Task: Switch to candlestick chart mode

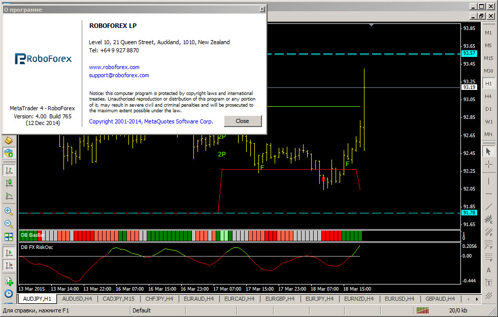Action: (x=9, y=183)
